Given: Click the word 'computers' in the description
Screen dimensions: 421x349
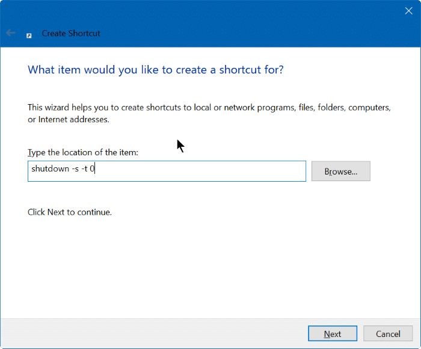Looking at the screenshot, I should [x=369, y=108].
